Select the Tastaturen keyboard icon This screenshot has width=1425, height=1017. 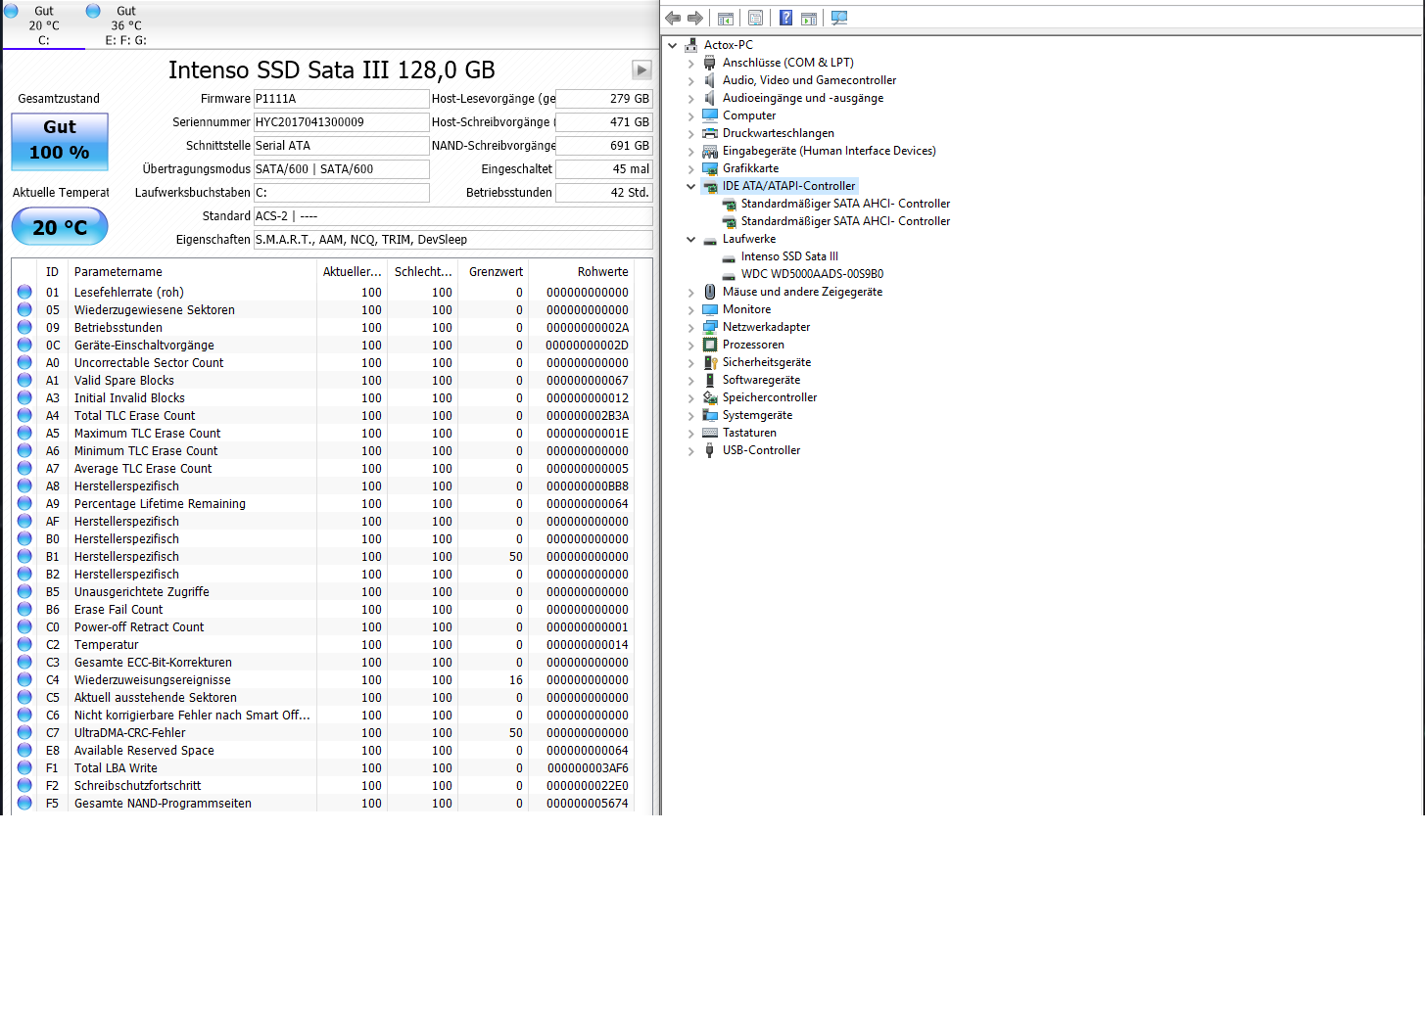(710, 433)
